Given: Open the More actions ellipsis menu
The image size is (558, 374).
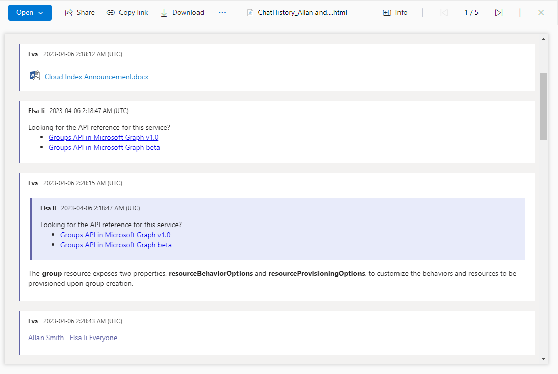Looking at the screenshot, I should coord(222,13).
